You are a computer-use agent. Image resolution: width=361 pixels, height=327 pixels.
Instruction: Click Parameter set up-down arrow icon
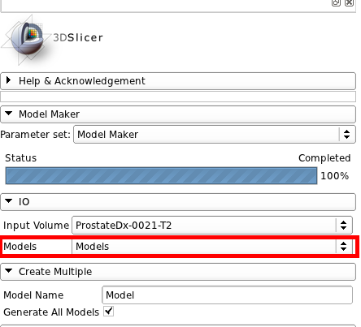(x=346, y=134)
